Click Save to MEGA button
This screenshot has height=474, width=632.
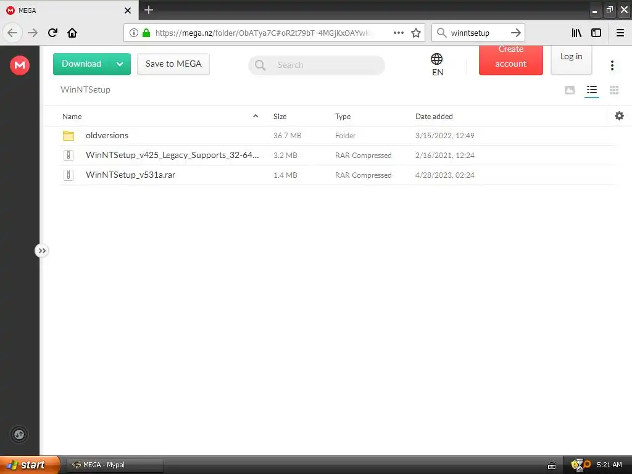tap(173, 64)
